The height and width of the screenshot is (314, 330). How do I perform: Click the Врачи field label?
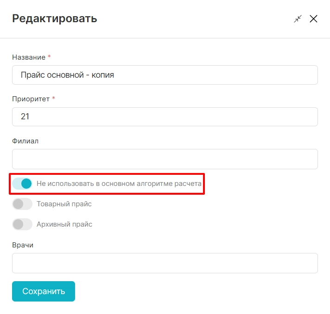coord(23,245)
